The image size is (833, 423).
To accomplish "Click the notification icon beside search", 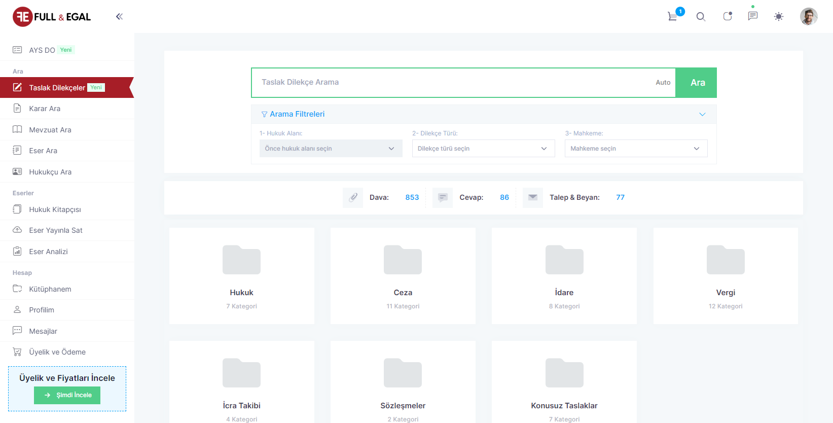I will 727,16.
